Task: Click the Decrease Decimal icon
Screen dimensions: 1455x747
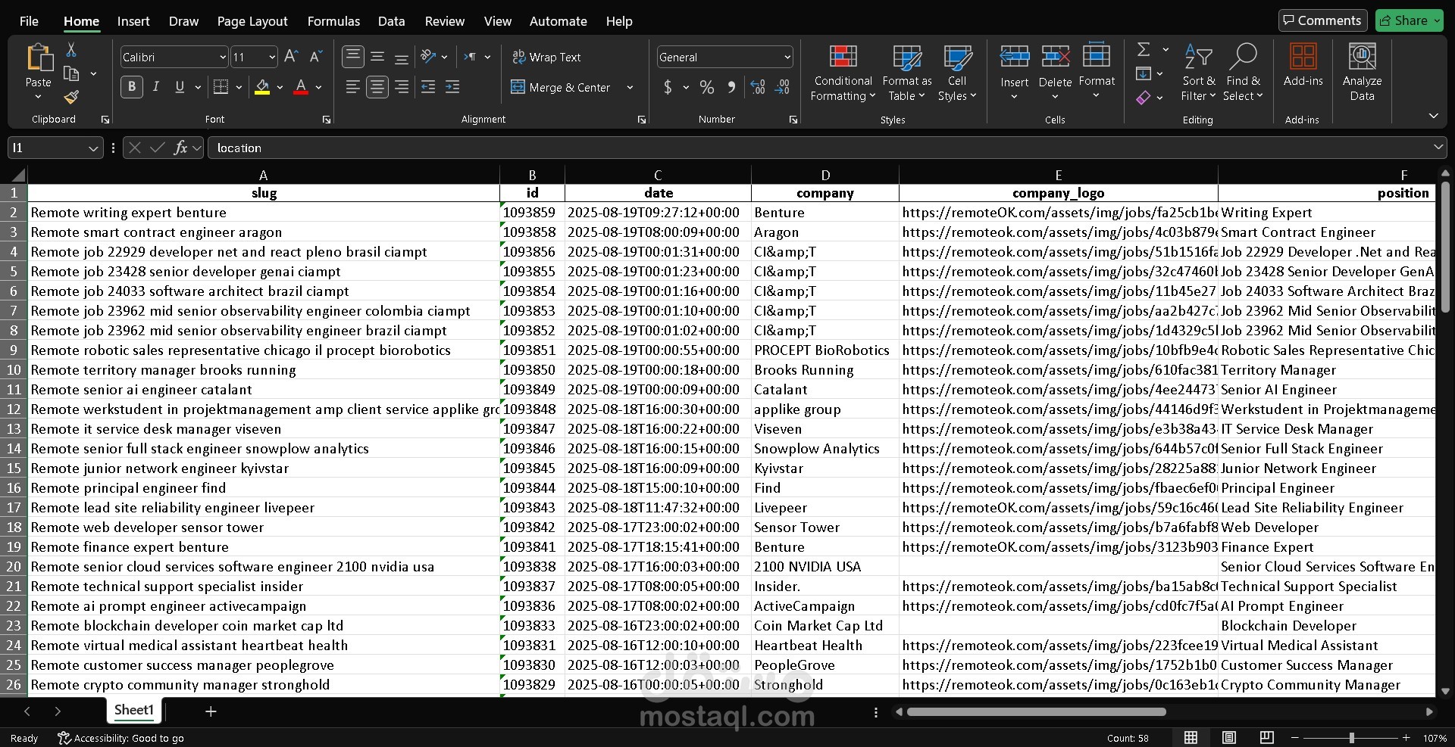Action: pos(783,87)
